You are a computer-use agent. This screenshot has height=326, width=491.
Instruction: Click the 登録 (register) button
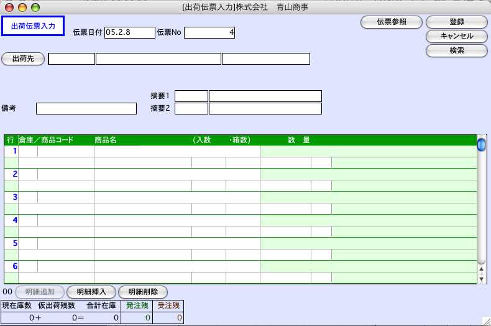point(456,22)
